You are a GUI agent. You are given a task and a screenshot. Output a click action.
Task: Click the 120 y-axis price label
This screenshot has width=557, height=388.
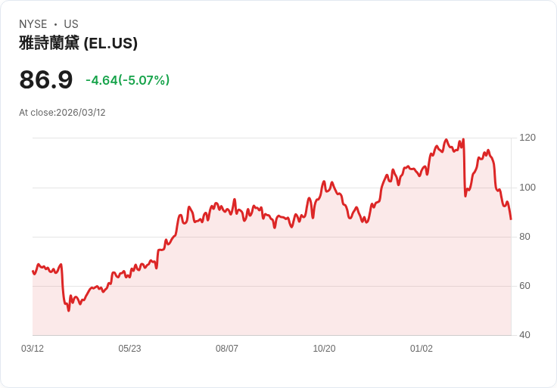click(x=527, y=138)
